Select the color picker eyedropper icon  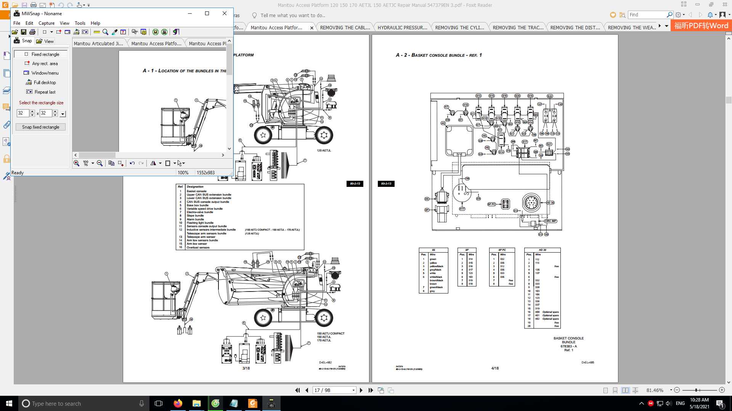tap(114, 32)
